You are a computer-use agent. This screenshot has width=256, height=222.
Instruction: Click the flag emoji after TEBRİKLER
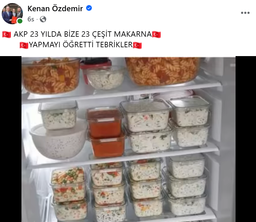click(x=137, y=45)
